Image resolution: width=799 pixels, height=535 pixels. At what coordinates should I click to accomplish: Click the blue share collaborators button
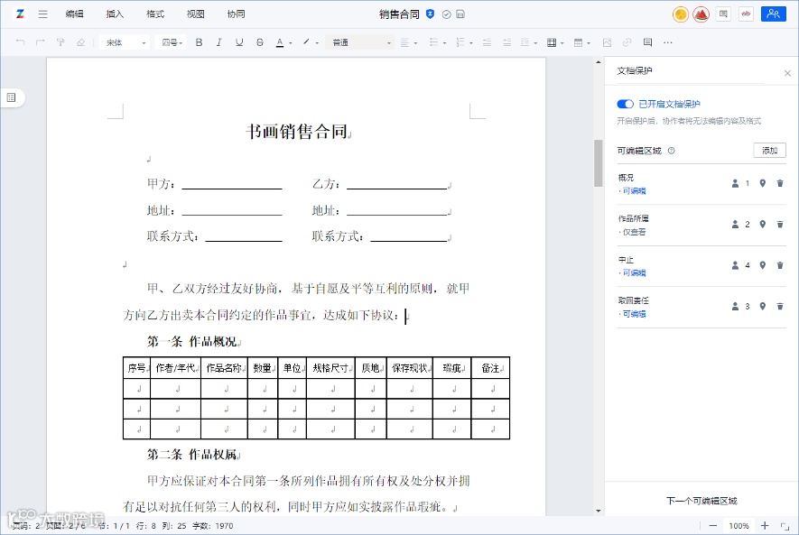pyautogui.click(x=773, y=14)
